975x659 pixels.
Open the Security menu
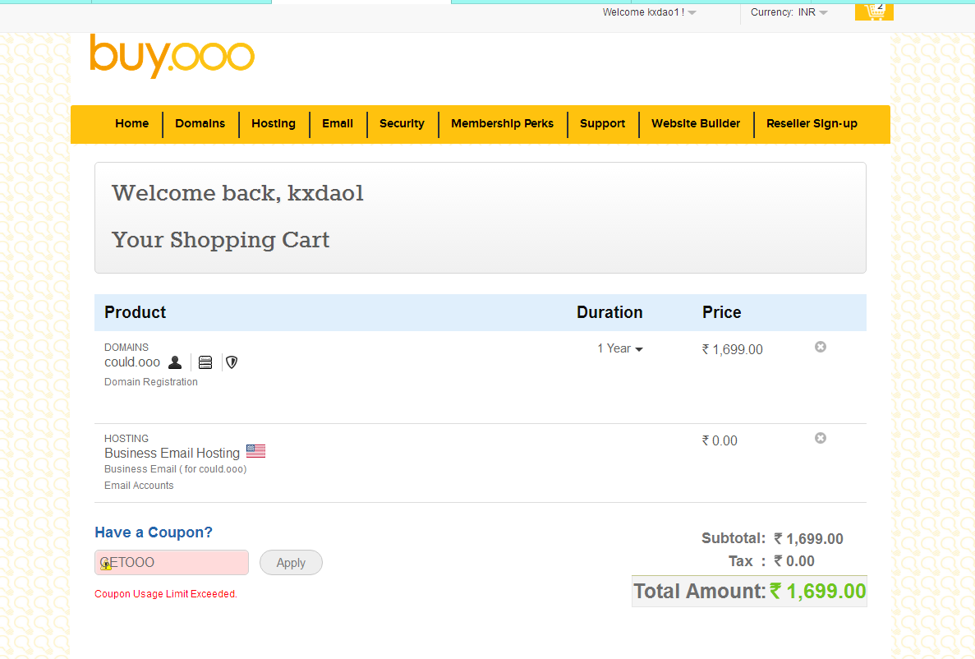[402, 124]
